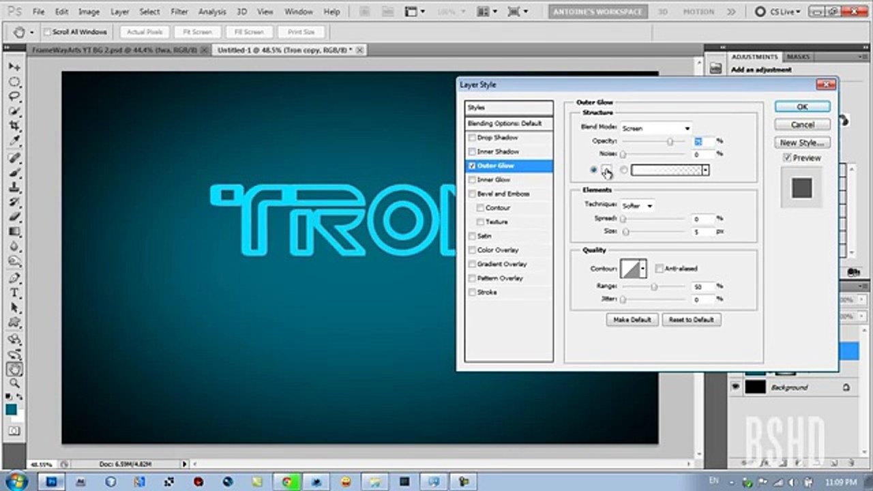
Task: Toggle the Preview checkbox
Action: (x=787, y=158)
